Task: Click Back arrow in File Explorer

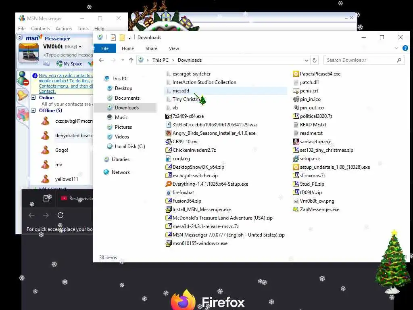Action: click(x=101, y=60)
